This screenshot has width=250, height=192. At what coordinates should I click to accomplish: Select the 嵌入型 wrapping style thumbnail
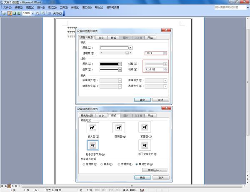point(93,128)
